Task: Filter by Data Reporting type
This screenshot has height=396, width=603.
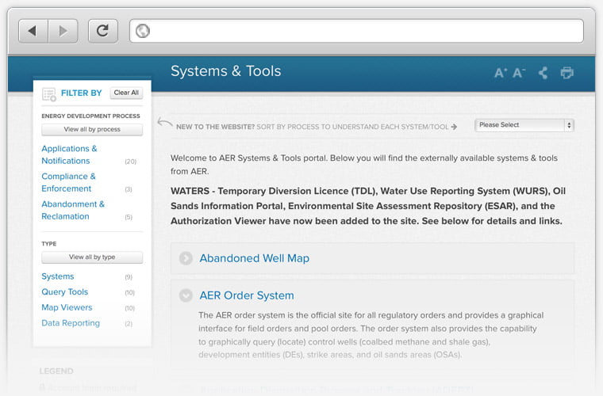Action: point(71,323)
